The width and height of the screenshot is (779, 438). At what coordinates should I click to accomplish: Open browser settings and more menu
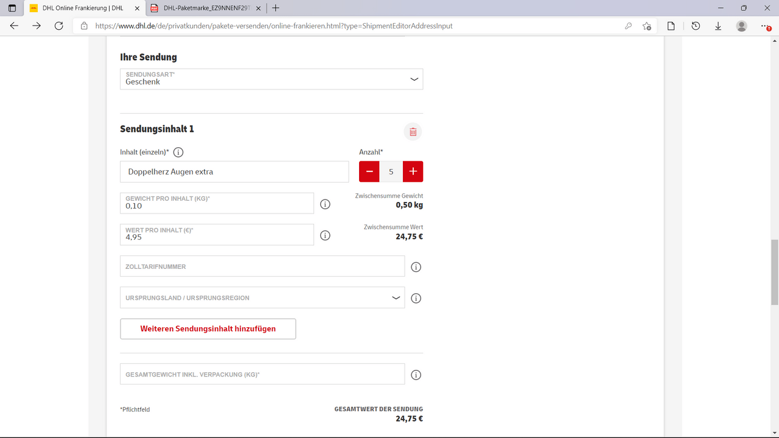[x=765, y=26]
